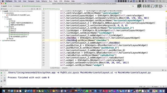Launch Photoshop from the Dock
Screen dimensions: 167x93
pyautogui.click(x=23, y=91)
